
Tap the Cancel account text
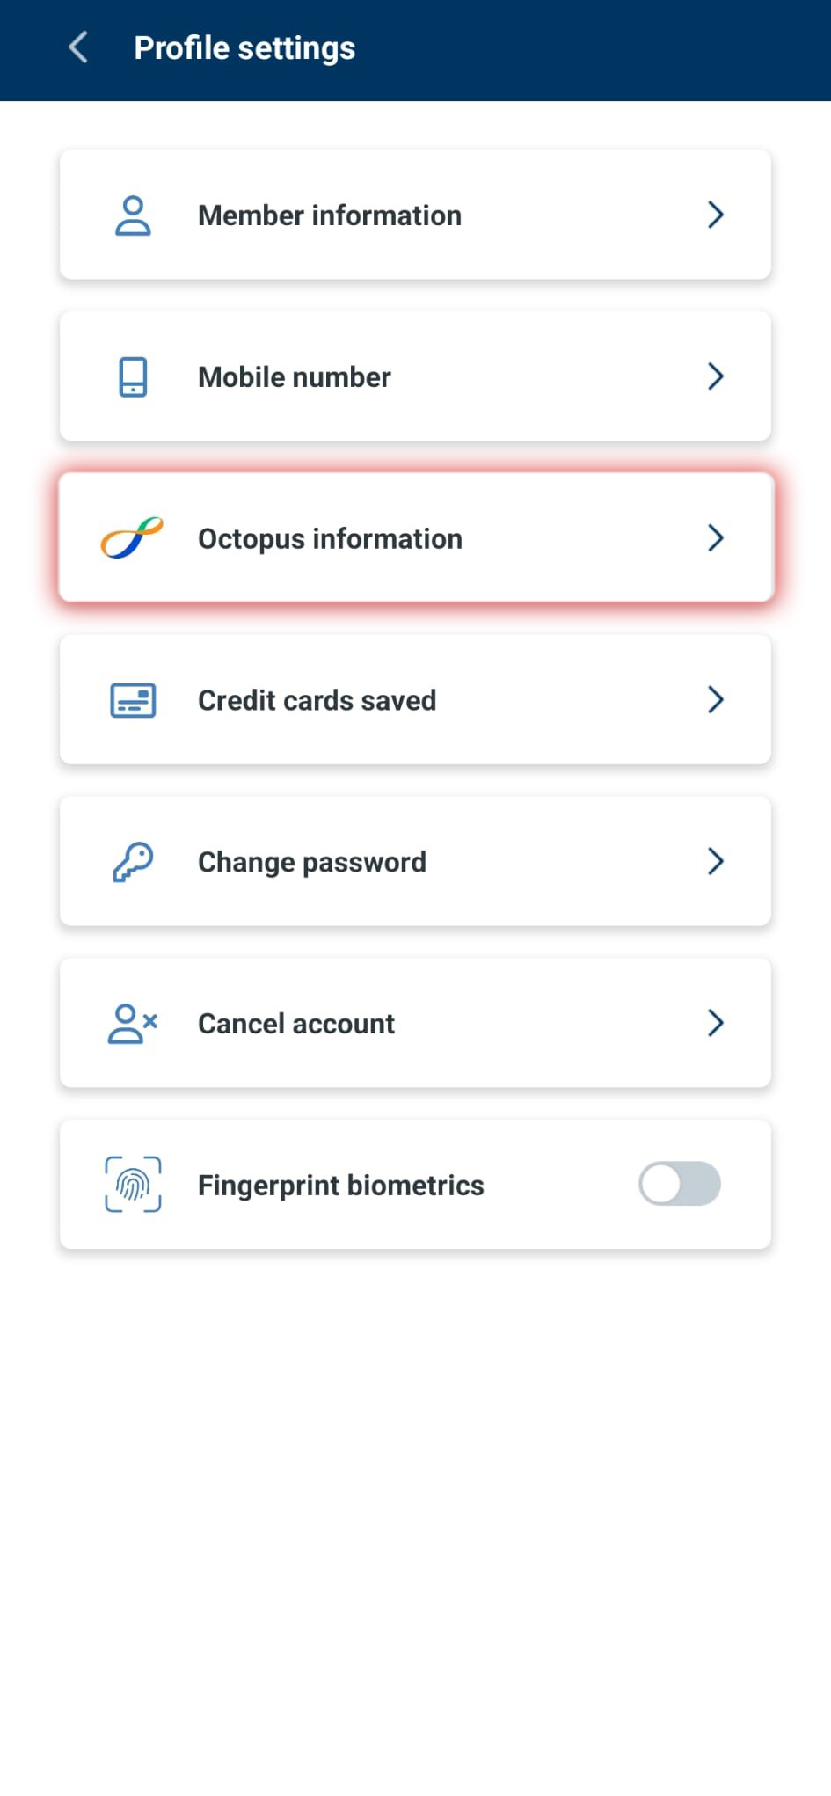[x=296, y=1024]
